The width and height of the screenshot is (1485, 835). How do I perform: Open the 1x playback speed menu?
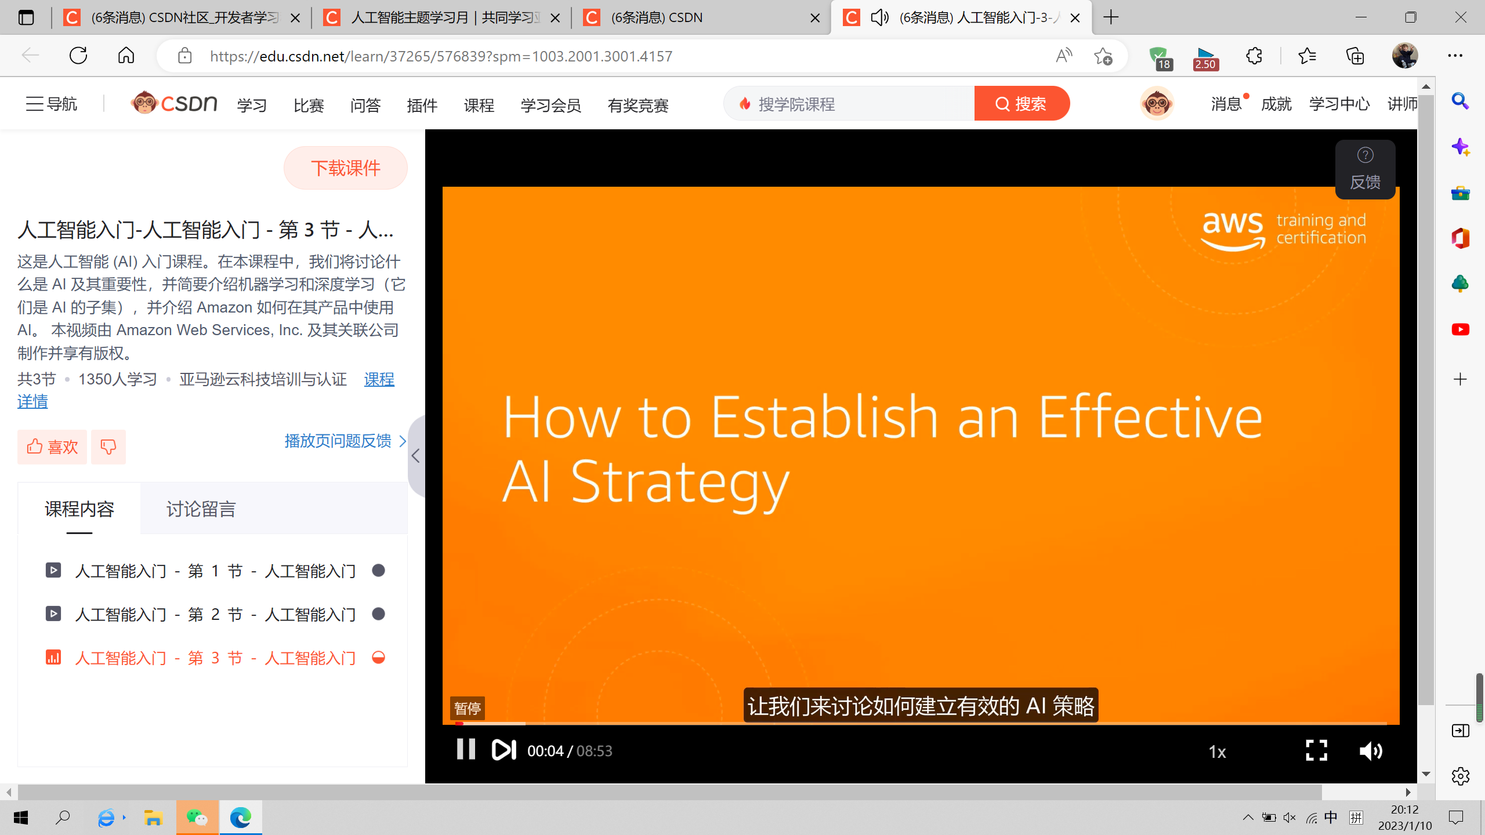tap(1217, 752)
